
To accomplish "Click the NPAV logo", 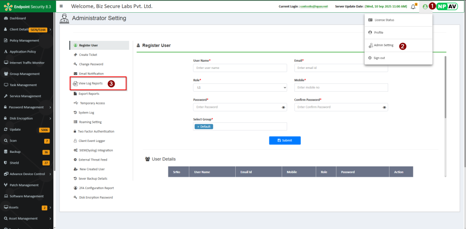I will 447,6.
